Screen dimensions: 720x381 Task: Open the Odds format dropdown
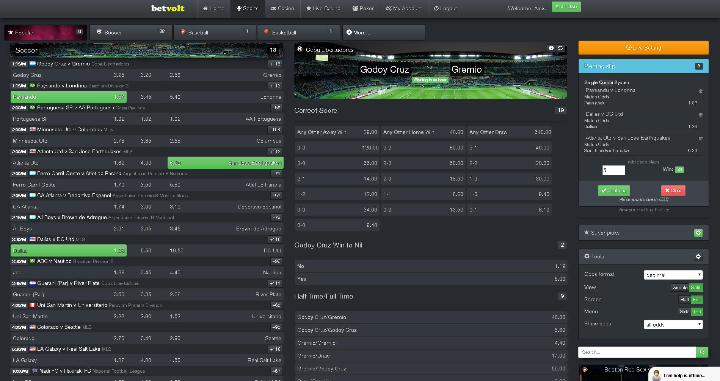[673, 275]
